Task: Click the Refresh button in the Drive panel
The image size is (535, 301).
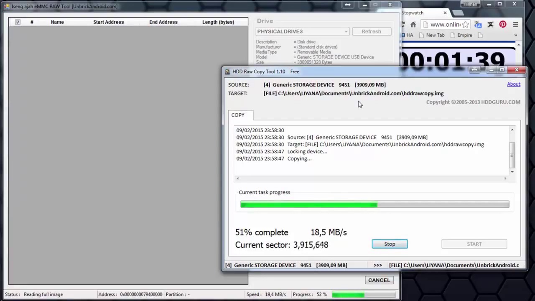Action: 371,31
